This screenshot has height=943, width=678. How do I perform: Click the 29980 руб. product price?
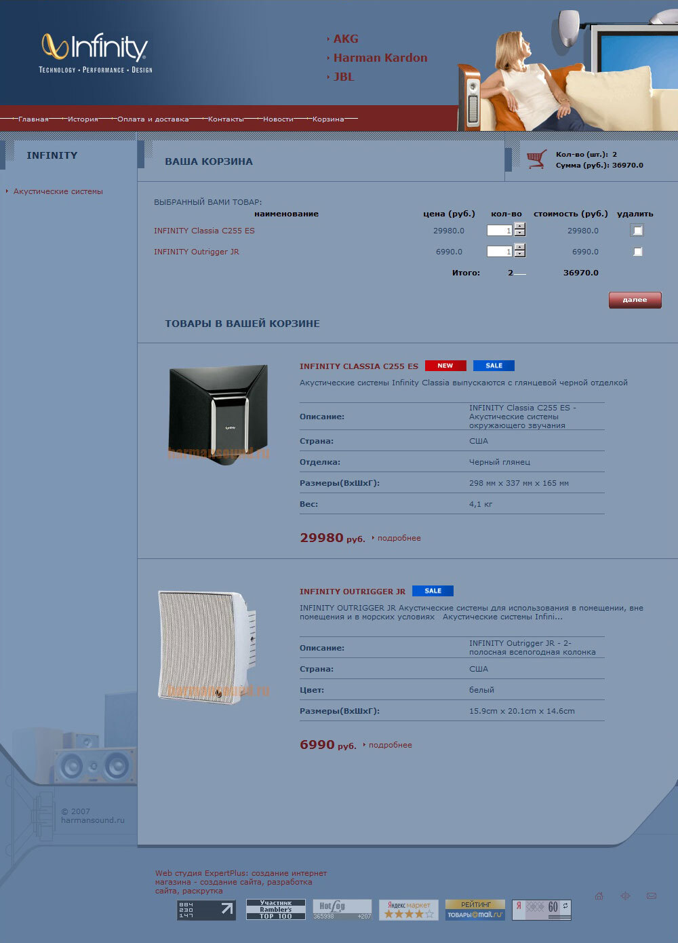click(332, 538)
